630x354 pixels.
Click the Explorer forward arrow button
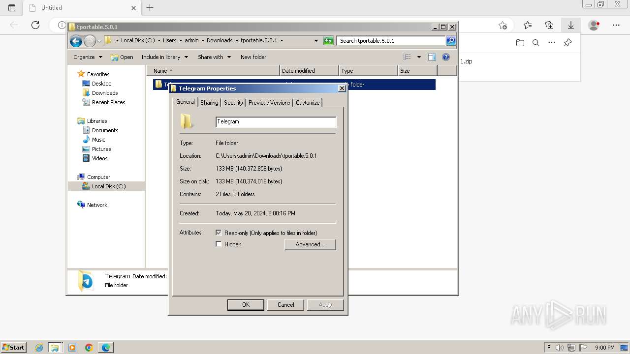click(90, 41)
